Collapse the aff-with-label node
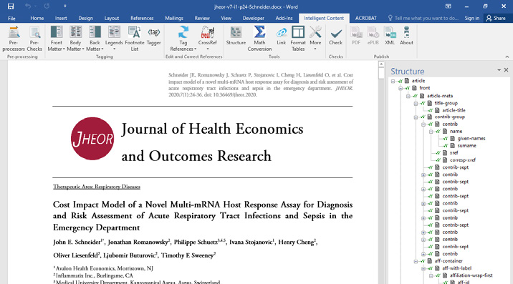Screen dimensions: 513x284 [423, 268]
